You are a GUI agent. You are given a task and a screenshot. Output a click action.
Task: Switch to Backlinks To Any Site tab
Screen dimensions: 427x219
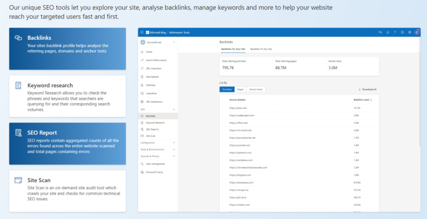[261, 49]
